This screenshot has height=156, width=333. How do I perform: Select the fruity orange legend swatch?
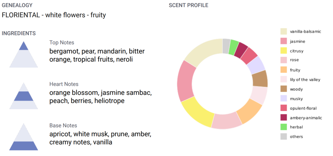tap(284, 70)
